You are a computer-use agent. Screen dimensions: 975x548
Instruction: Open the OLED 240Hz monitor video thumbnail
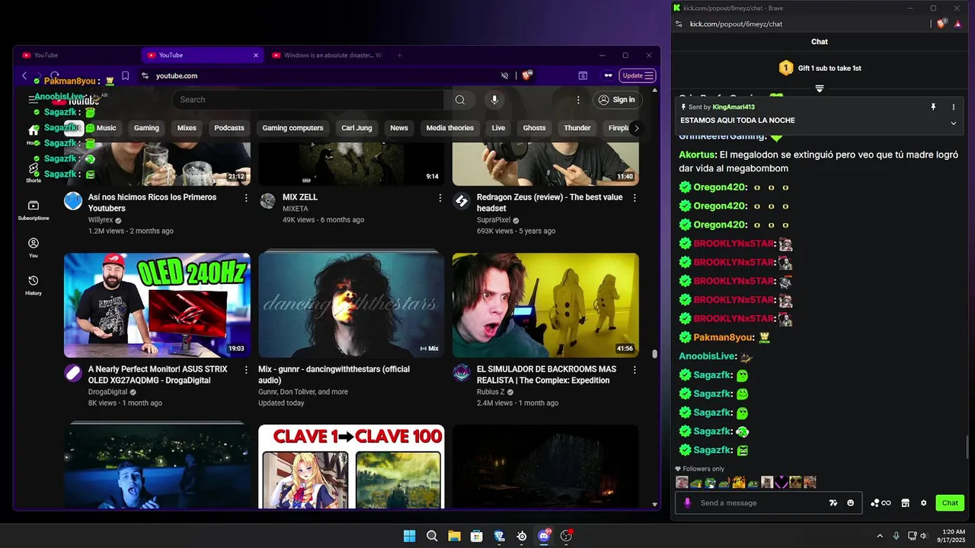coord(157,305)
